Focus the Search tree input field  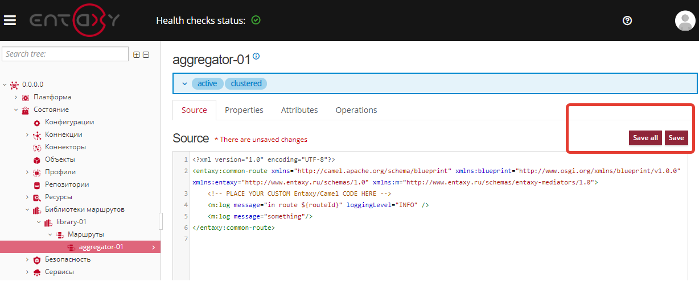coord(65,54)
